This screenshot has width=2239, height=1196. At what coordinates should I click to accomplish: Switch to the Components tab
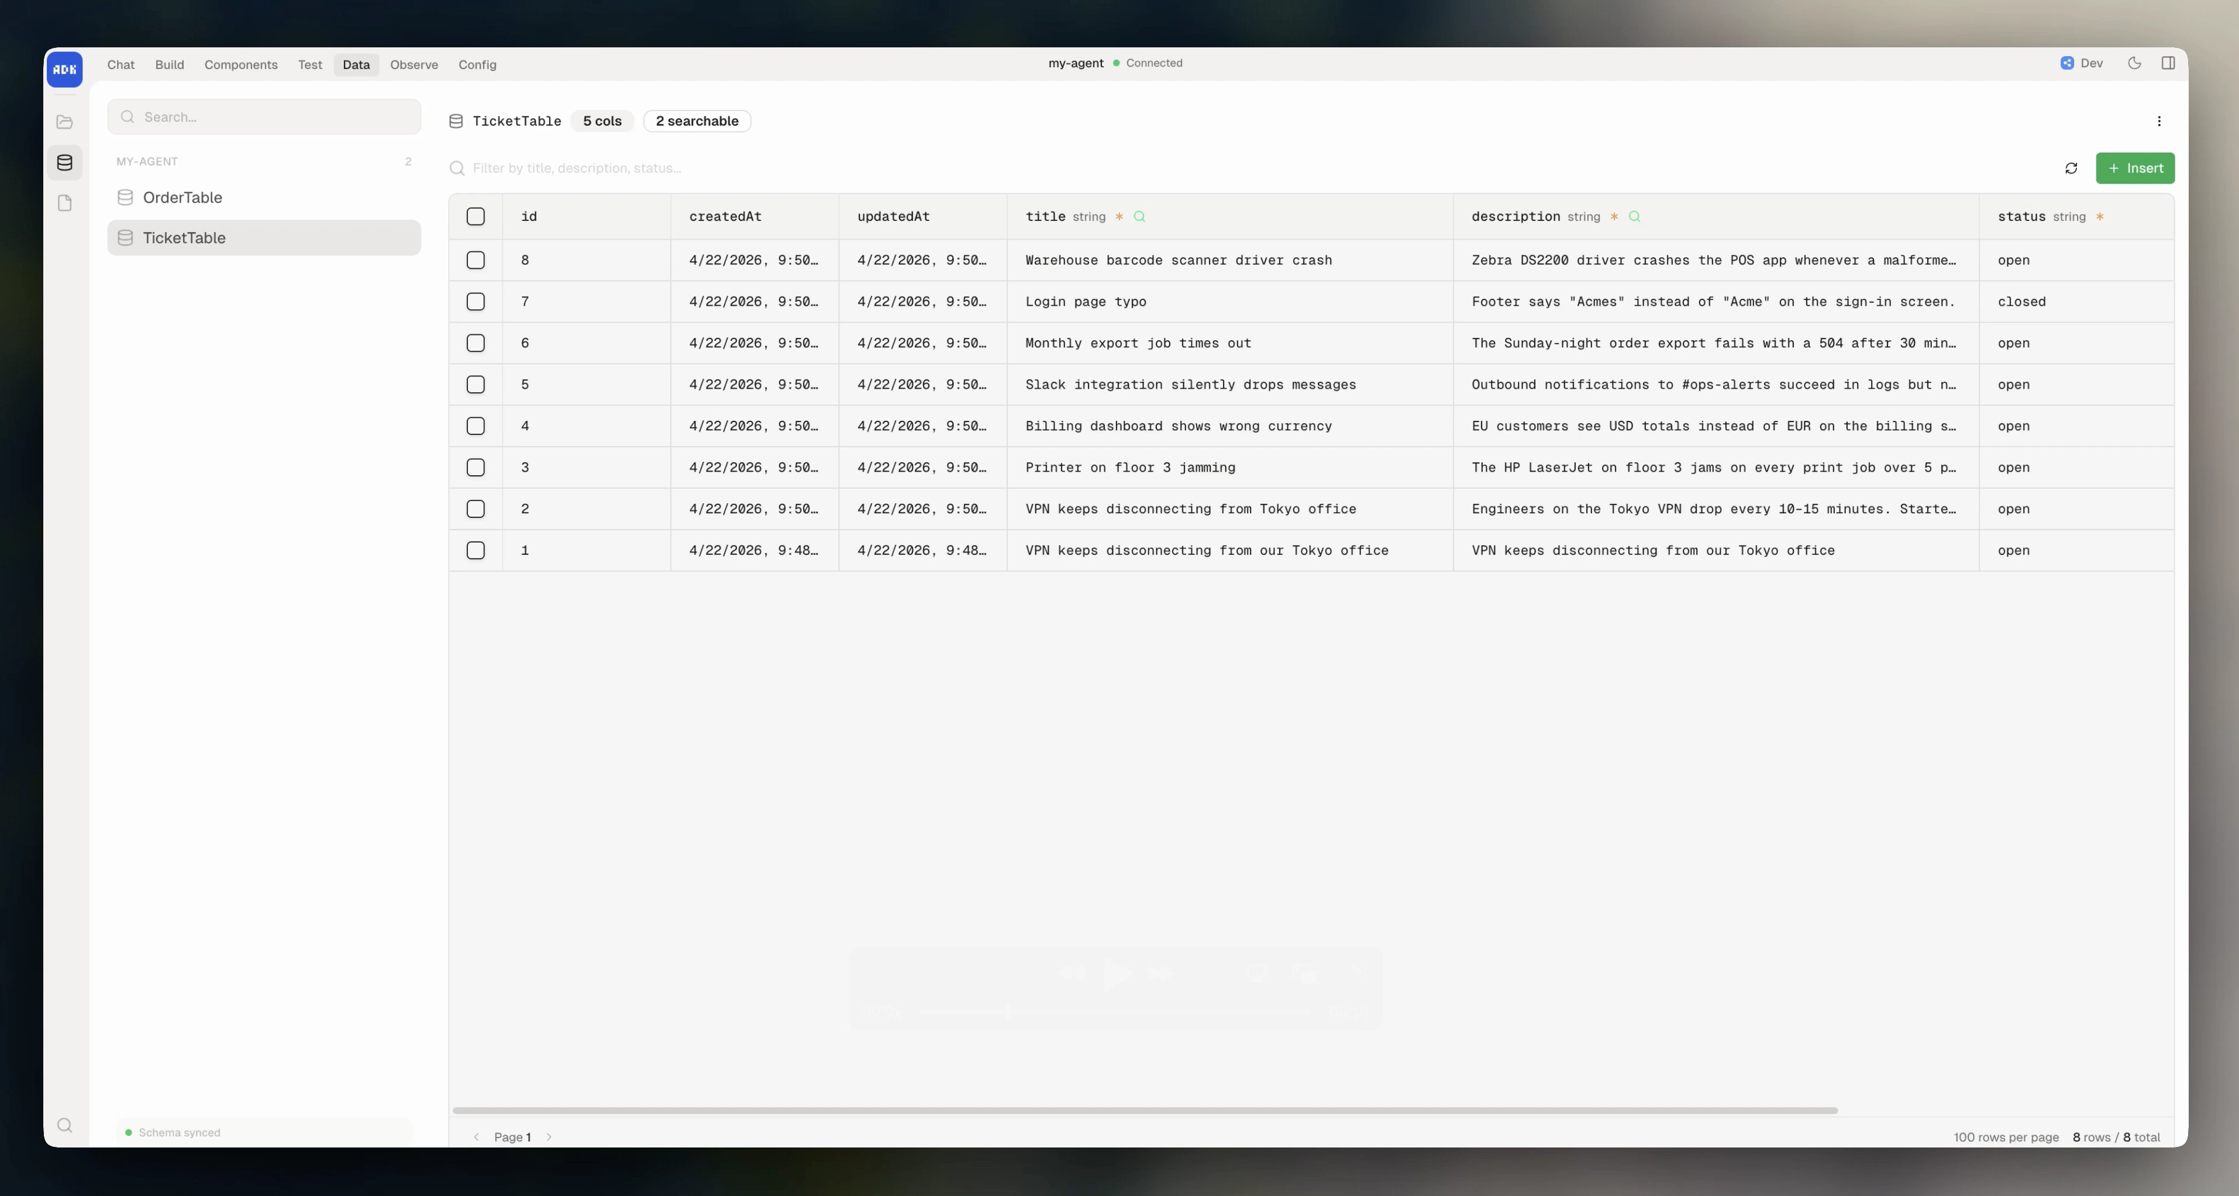[x=241, y=64]
